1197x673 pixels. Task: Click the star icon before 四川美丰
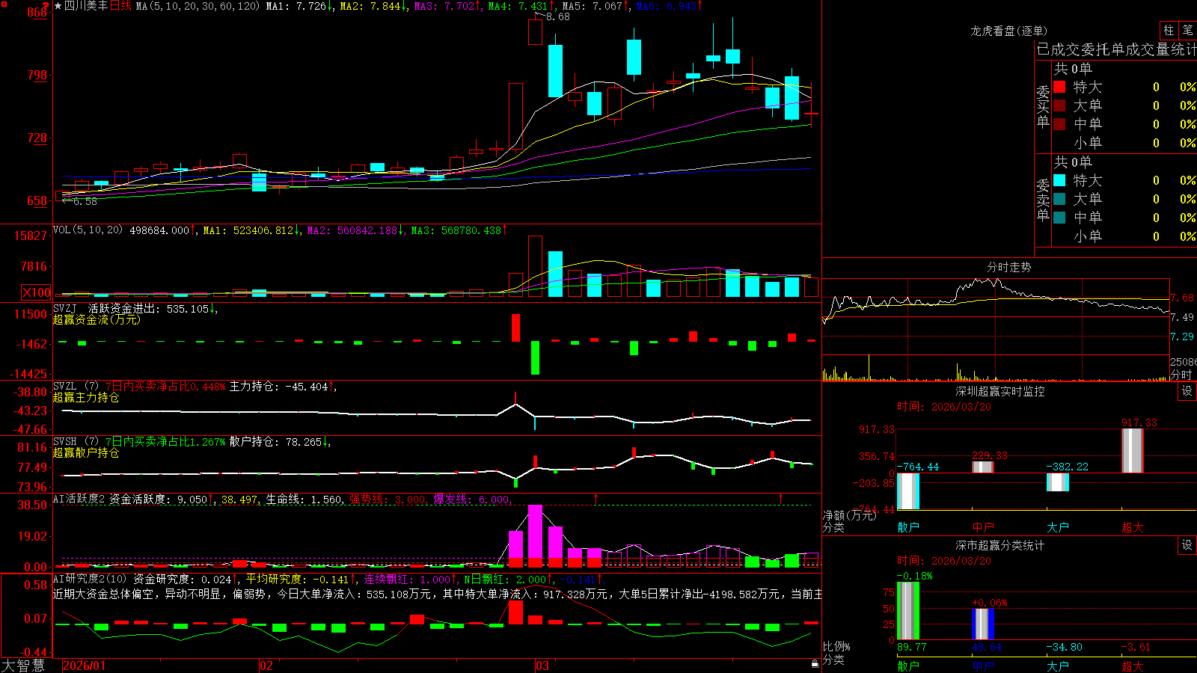(58, 6)
